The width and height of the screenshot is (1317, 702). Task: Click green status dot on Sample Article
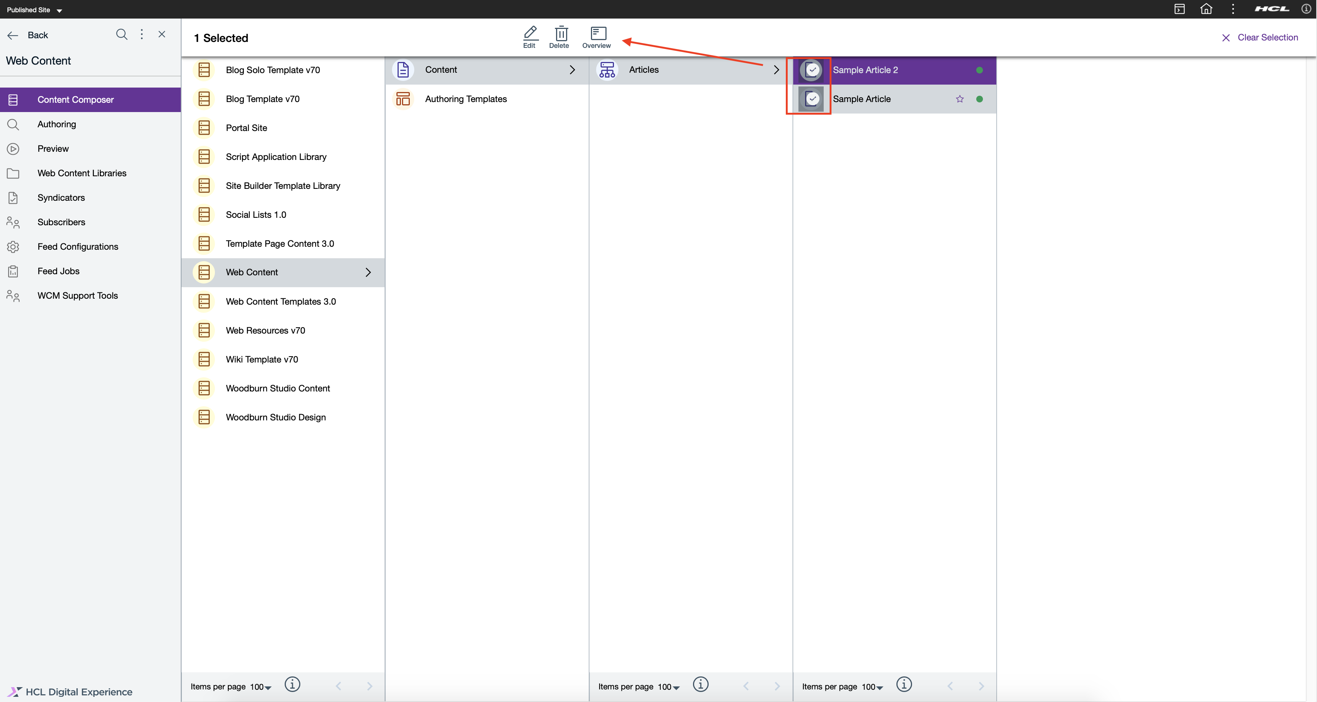click(980, 99)
